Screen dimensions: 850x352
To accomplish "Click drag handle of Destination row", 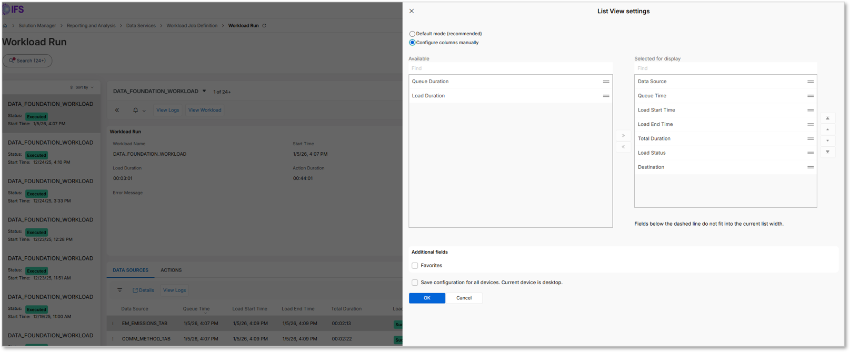I will point(810,167).
